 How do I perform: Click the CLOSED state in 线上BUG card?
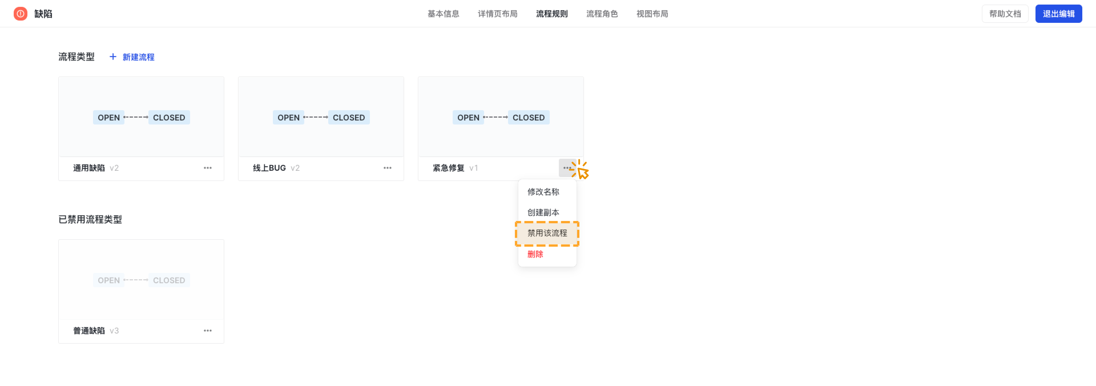(349, 117)
